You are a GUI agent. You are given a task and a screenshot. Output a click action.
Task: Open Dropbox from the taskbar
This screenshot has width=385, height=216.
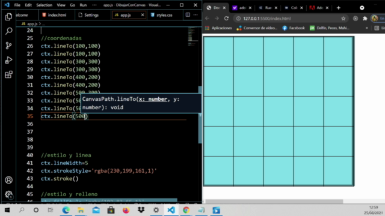(x=141, y=210)
